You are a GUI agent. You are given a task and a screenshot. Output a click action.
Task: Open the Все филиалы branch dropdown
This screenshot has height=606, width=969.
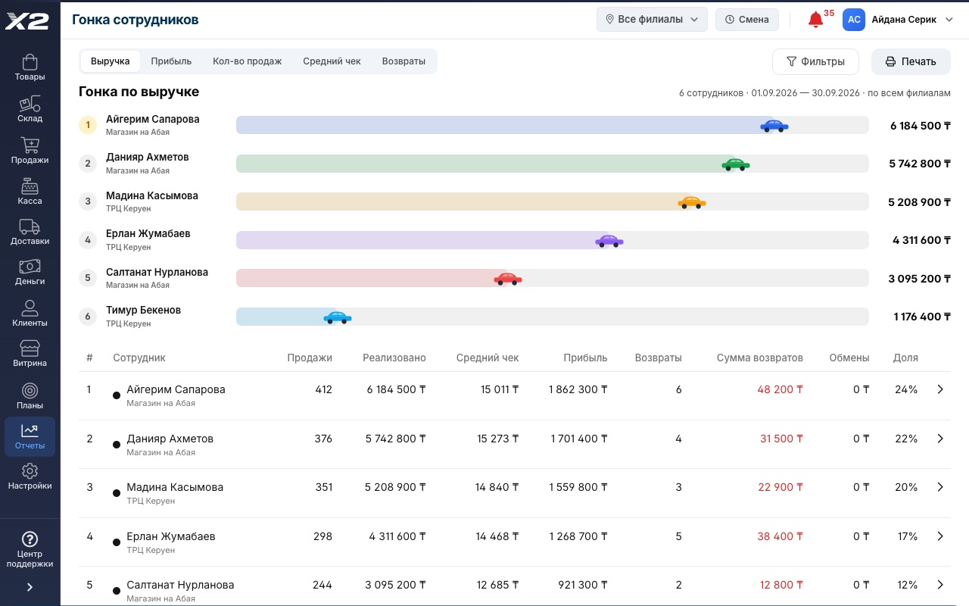tap(652, 20)
